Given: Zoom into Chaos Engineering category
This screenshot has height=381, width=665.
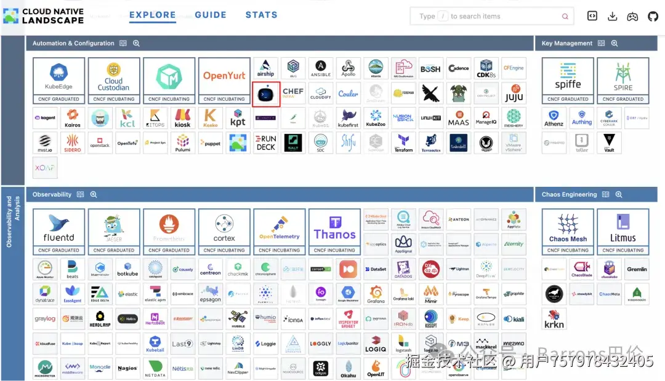Looking at the screenshot, I should pos(619,194).
